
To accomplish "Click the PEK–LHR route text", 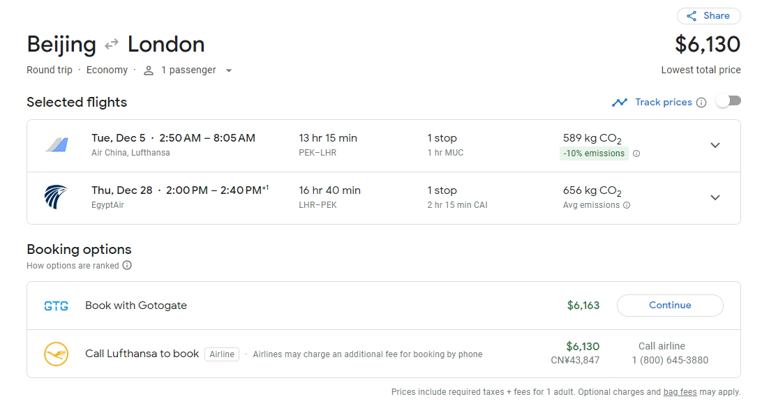I will (x=318, y=153).
